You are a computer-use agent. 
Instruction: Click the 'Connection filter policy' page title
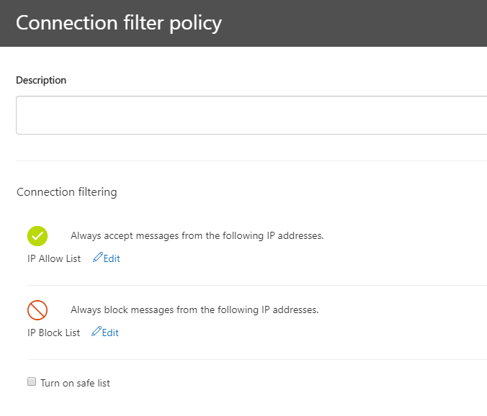pyautogui.click(x=119, y=23)
